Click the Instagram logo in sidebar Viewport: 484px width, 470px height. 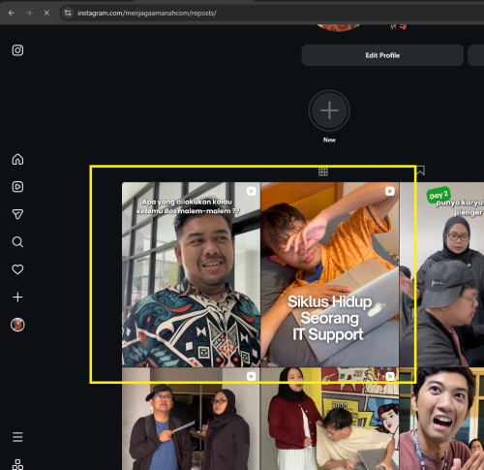(x=17, y=50)
